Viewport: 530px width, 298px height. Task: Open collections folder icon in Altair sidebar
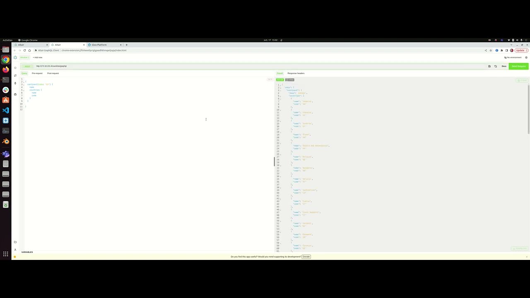pyautogui.click(x=15, y=242)
